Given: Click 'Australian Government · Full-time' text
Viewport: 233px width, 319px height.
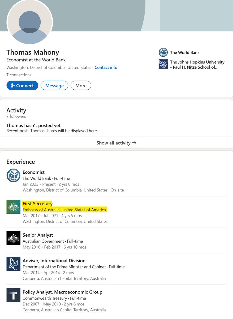Looking at the screenshot, I should (53, 241).
